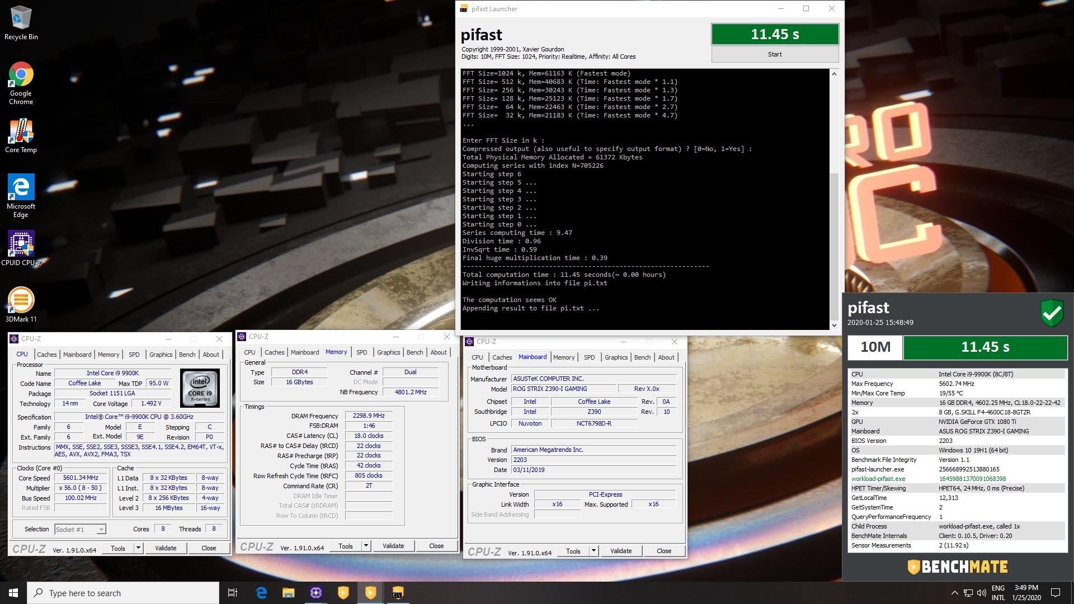Open SPD tab in CPU-Z Memory window
Image resolution: width=1074 pixels, height=604 pixels.
click(x=362, y=352)
